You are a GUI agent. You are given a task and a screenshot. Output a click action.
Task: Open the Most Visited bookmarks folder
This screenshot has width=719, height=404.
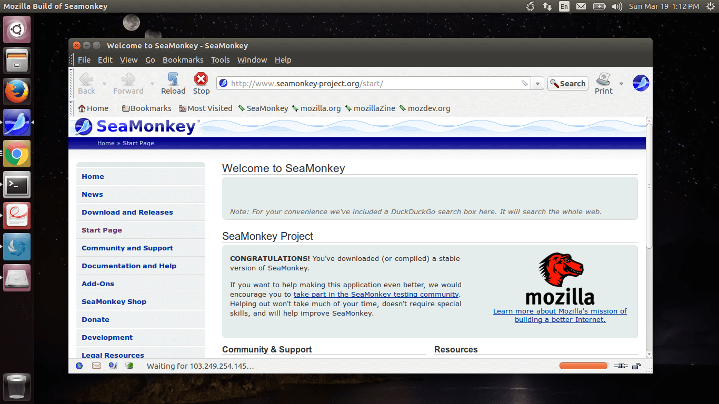[205, 108]
